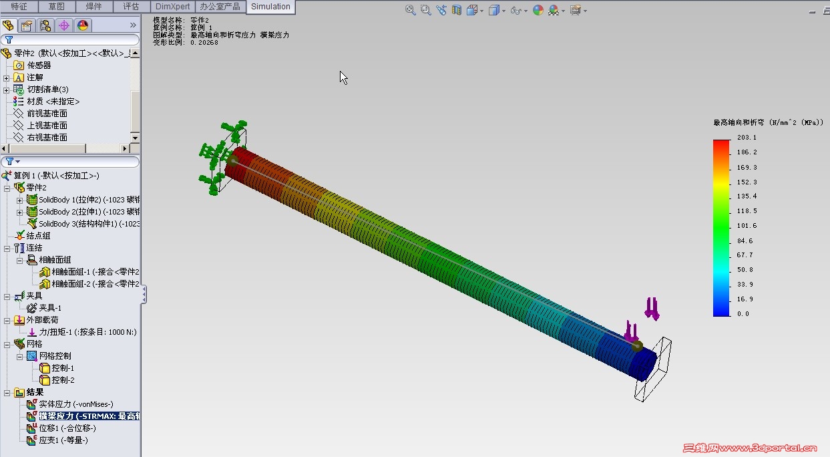Open the PropertyManager tab icon
The image size is (830, 457).
click(27, 25)
